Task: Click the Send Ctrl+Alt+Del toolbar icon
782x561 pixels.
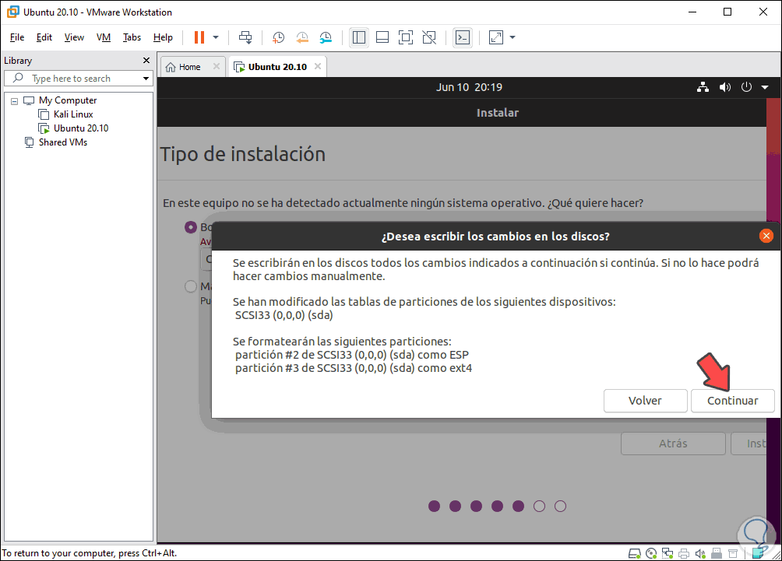Action: point(245,37)
